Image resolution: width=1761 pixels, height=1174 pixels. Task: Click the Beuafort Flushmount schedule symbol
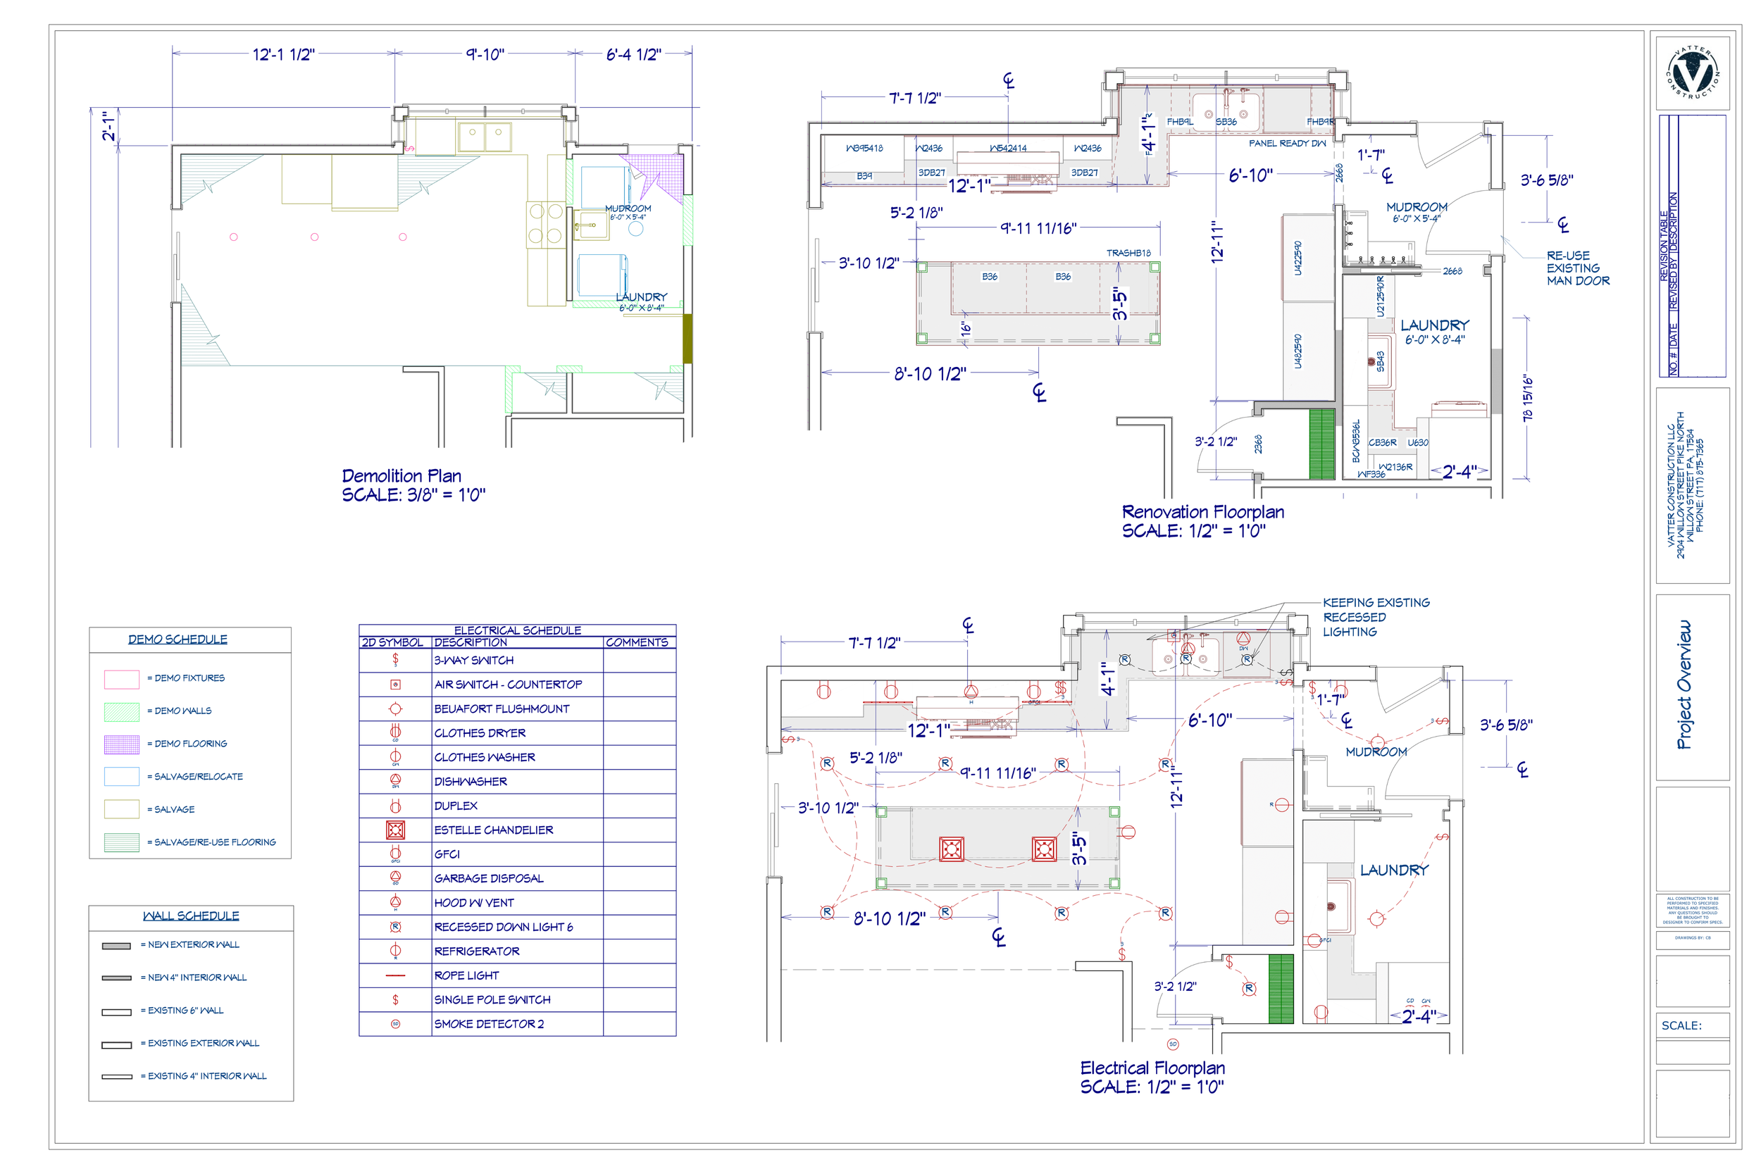pyautogui.click(x=395, y=708)
